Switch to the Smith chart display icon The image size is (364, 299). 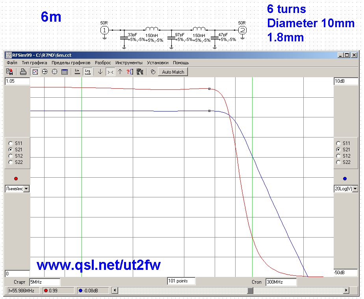pos(45,72)
